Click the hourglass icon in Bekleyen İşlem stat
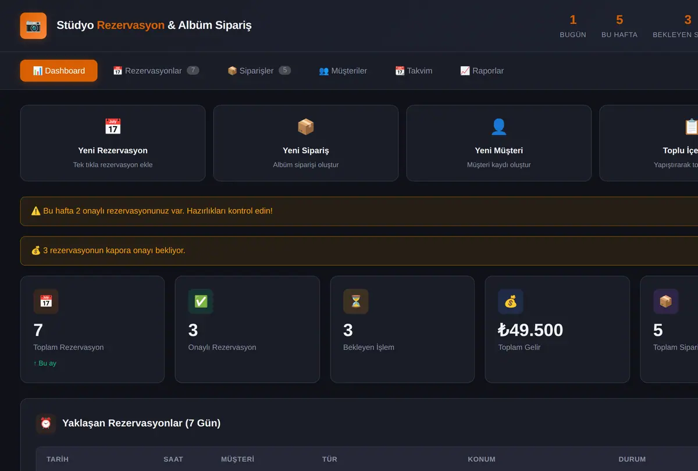The height and width of the screenshot is (471, 698). (x=356, y=301)
